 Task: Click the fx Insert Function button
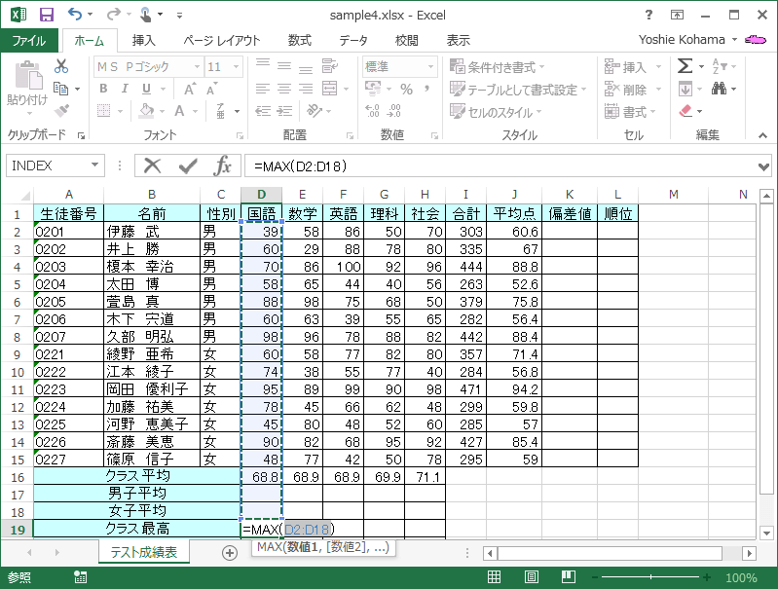pyautogui.click(x=222, y=166)
